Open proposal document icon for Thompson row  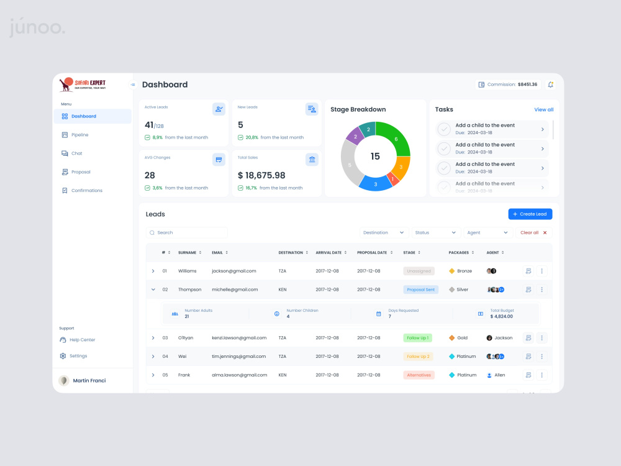(x=528, y=290)
